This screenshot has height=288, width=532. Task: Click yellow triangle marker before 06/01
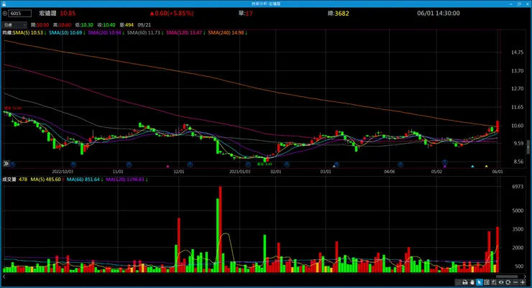coord(486,167)
